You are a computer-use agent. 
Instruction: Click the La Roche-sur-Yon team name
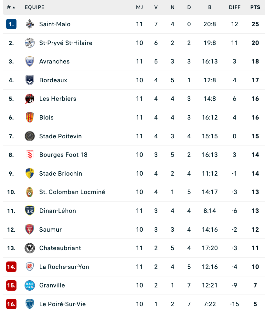(x=64, y=267)
